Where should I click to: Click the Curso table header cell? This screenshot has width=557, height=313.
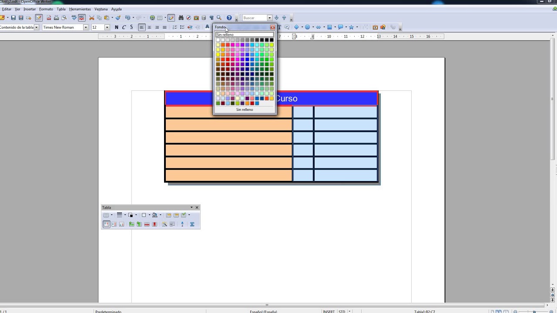(x=271, y=99)
